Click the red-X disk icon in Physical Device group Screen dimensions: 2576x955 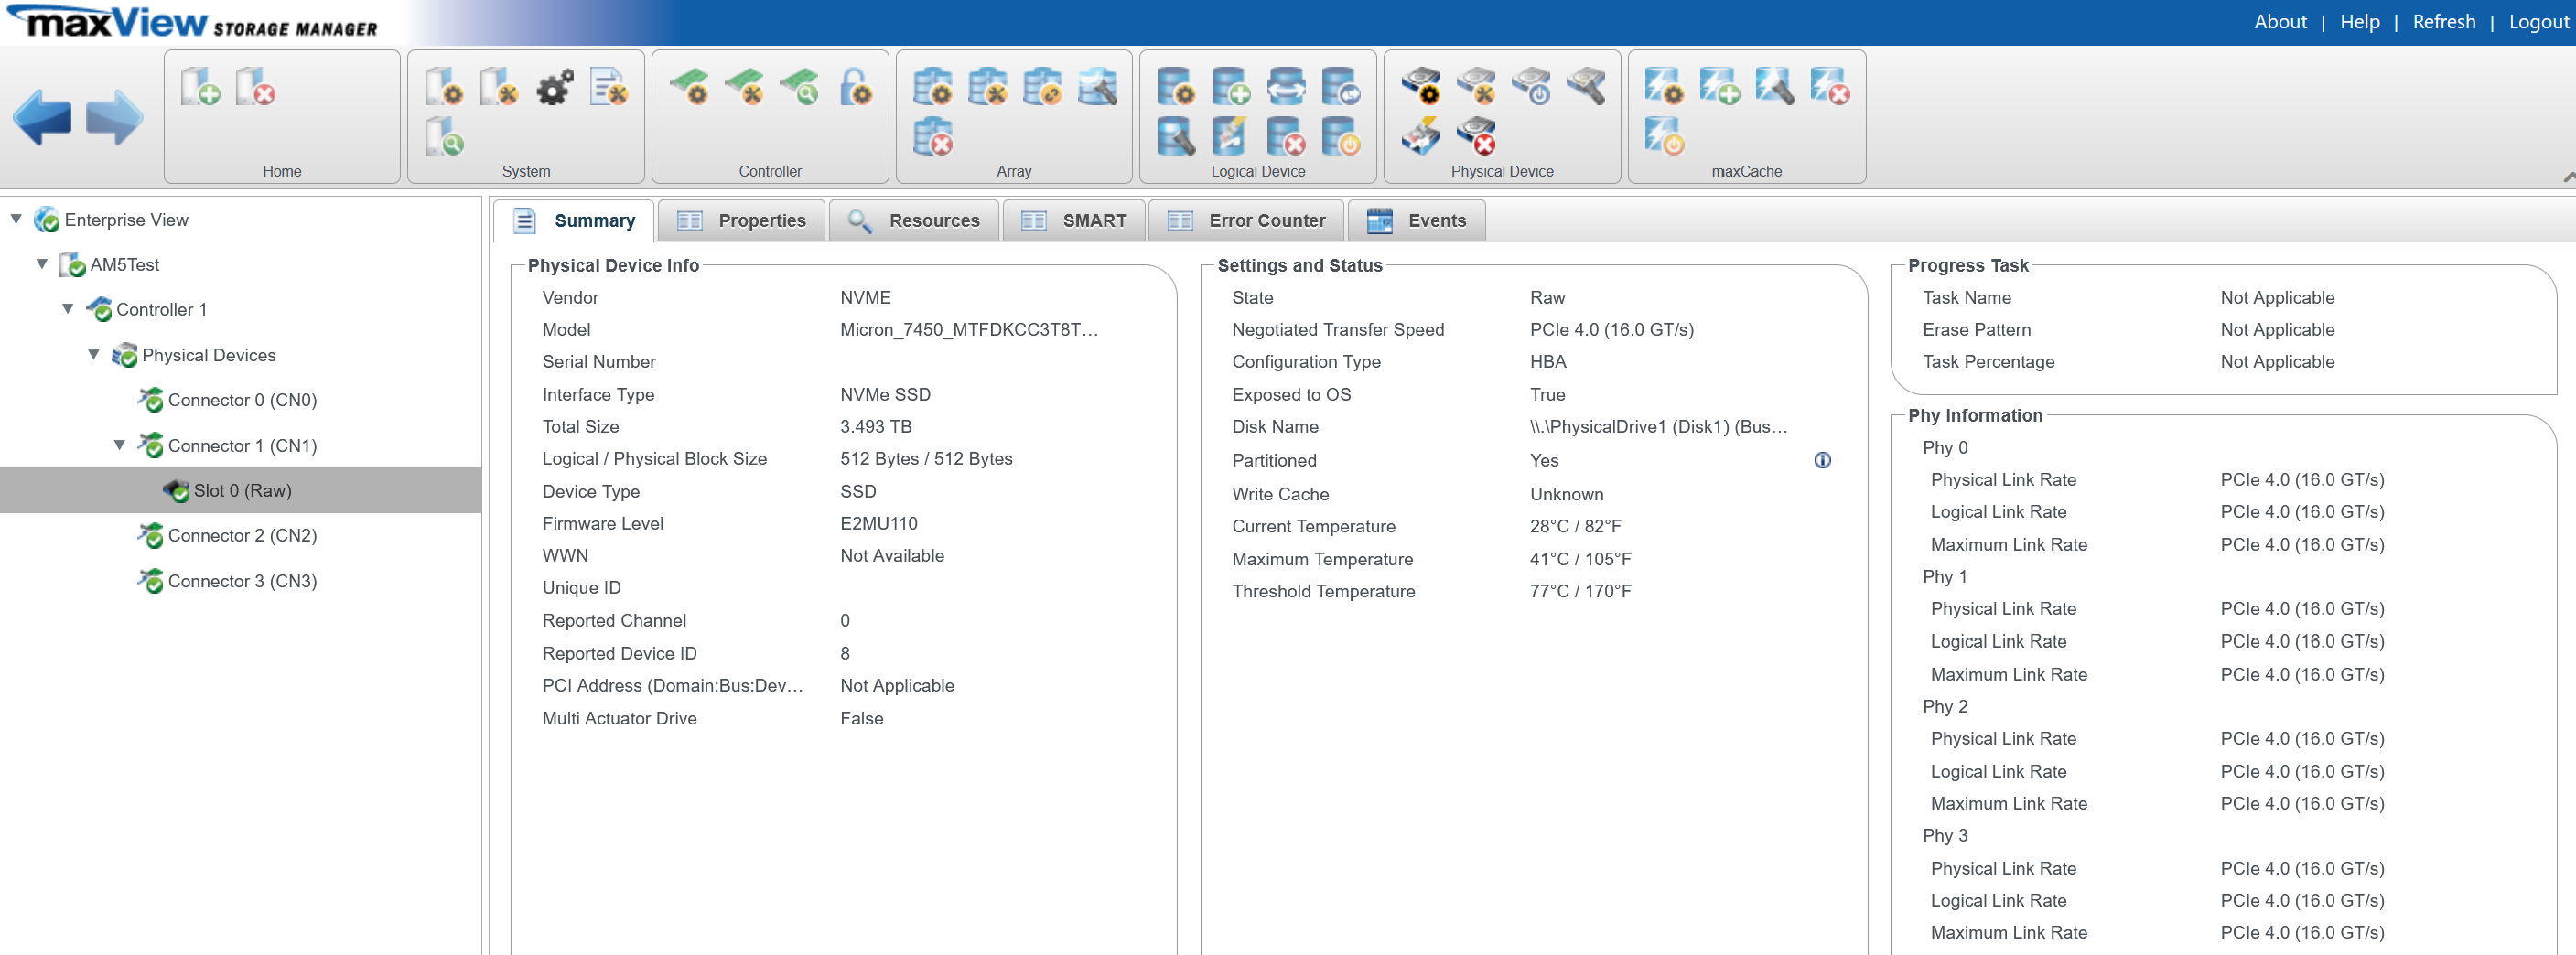coord(1475,137)
